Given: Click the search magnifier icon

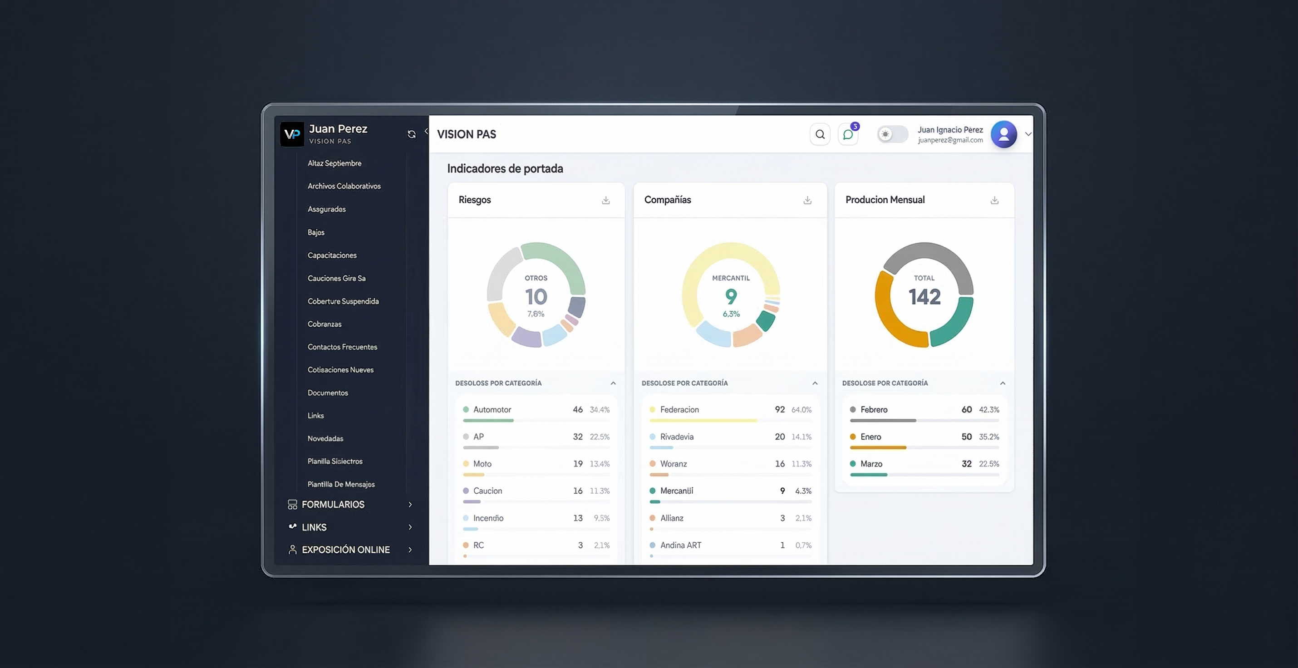Looking at the screenshot, I should click(x=820, y=134).
